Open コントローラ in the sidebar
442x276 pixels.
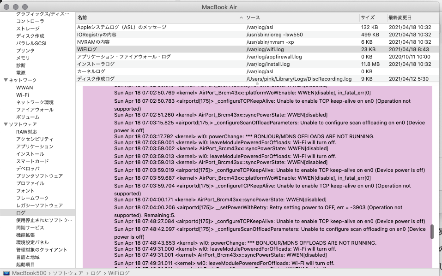coord(30,21)
